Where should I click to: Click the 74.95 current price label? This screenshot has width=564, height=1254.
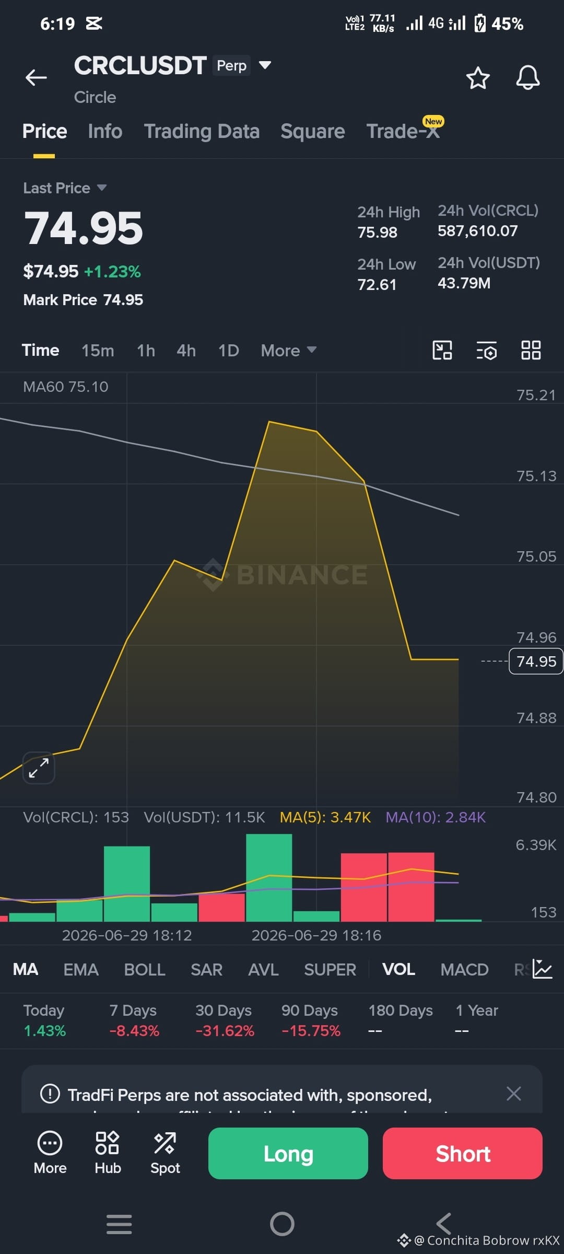tap(536, 661)
